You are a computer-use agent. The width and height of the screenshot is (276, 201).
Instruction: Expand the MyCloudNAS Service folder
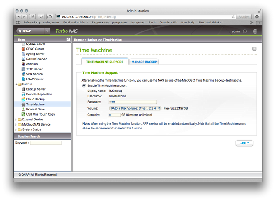coord(16,124)
